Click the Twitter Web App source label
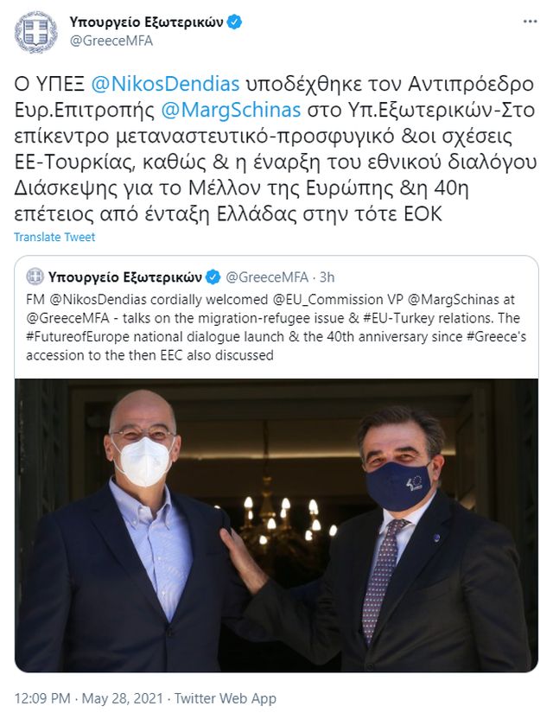This screenshot has height=719, width=553. [226, 698]
